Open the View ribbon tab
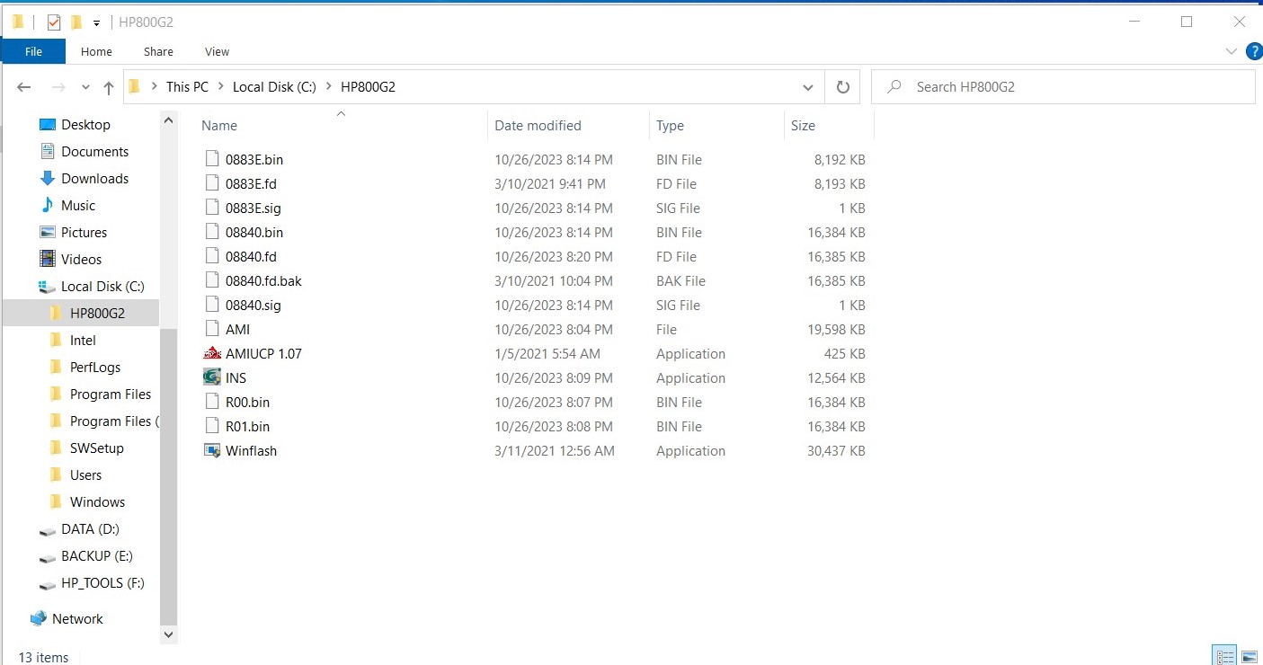The width and height of the screenshot is (1263, 665). click(x=218, y=51)
